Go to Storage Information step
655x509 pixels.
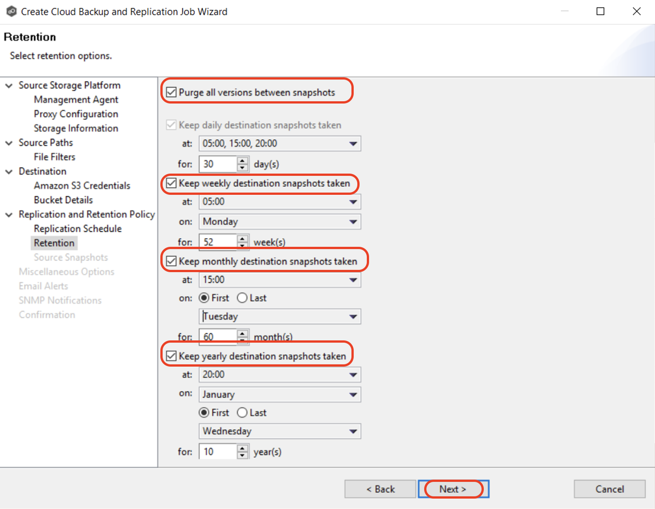point(76,128)
